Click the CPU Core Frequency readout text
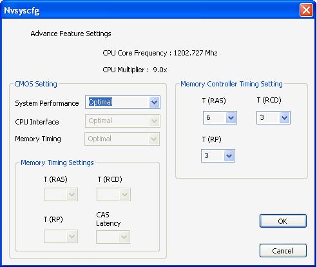317x267 pixels. point(160,53)
